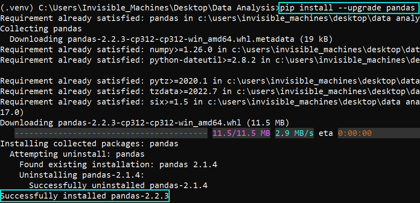The image size is (420, 203).
Task: Select the 'Collecting pandas' line
Action: (41, 29)
